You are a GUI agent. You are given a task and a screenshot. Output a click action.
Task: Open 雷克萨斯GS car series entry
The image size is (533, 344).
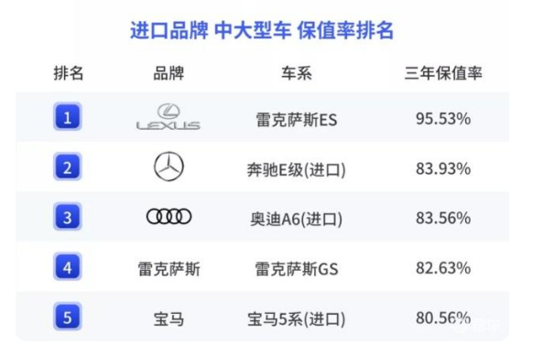pyautogui.click(x=297, y=269)
